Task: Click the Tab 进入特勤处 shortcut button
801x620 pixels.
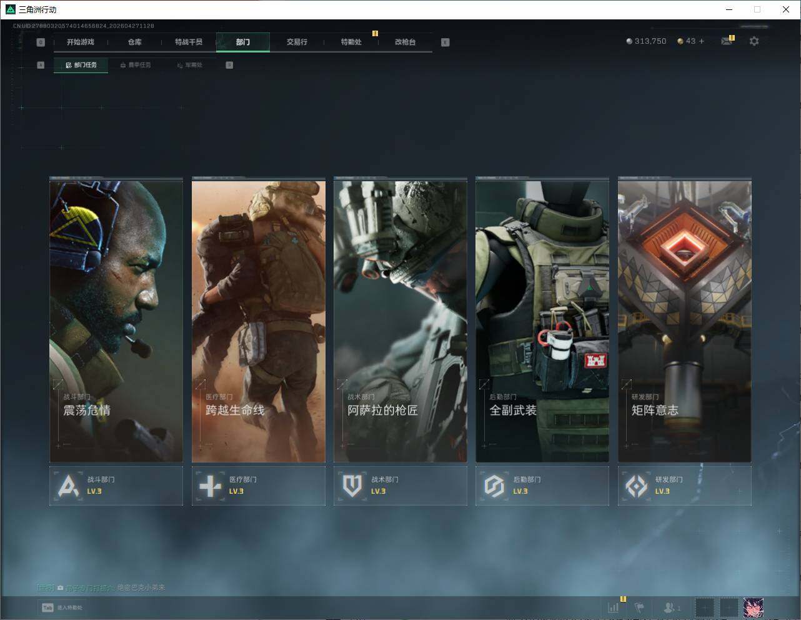Action: [62, 607]
